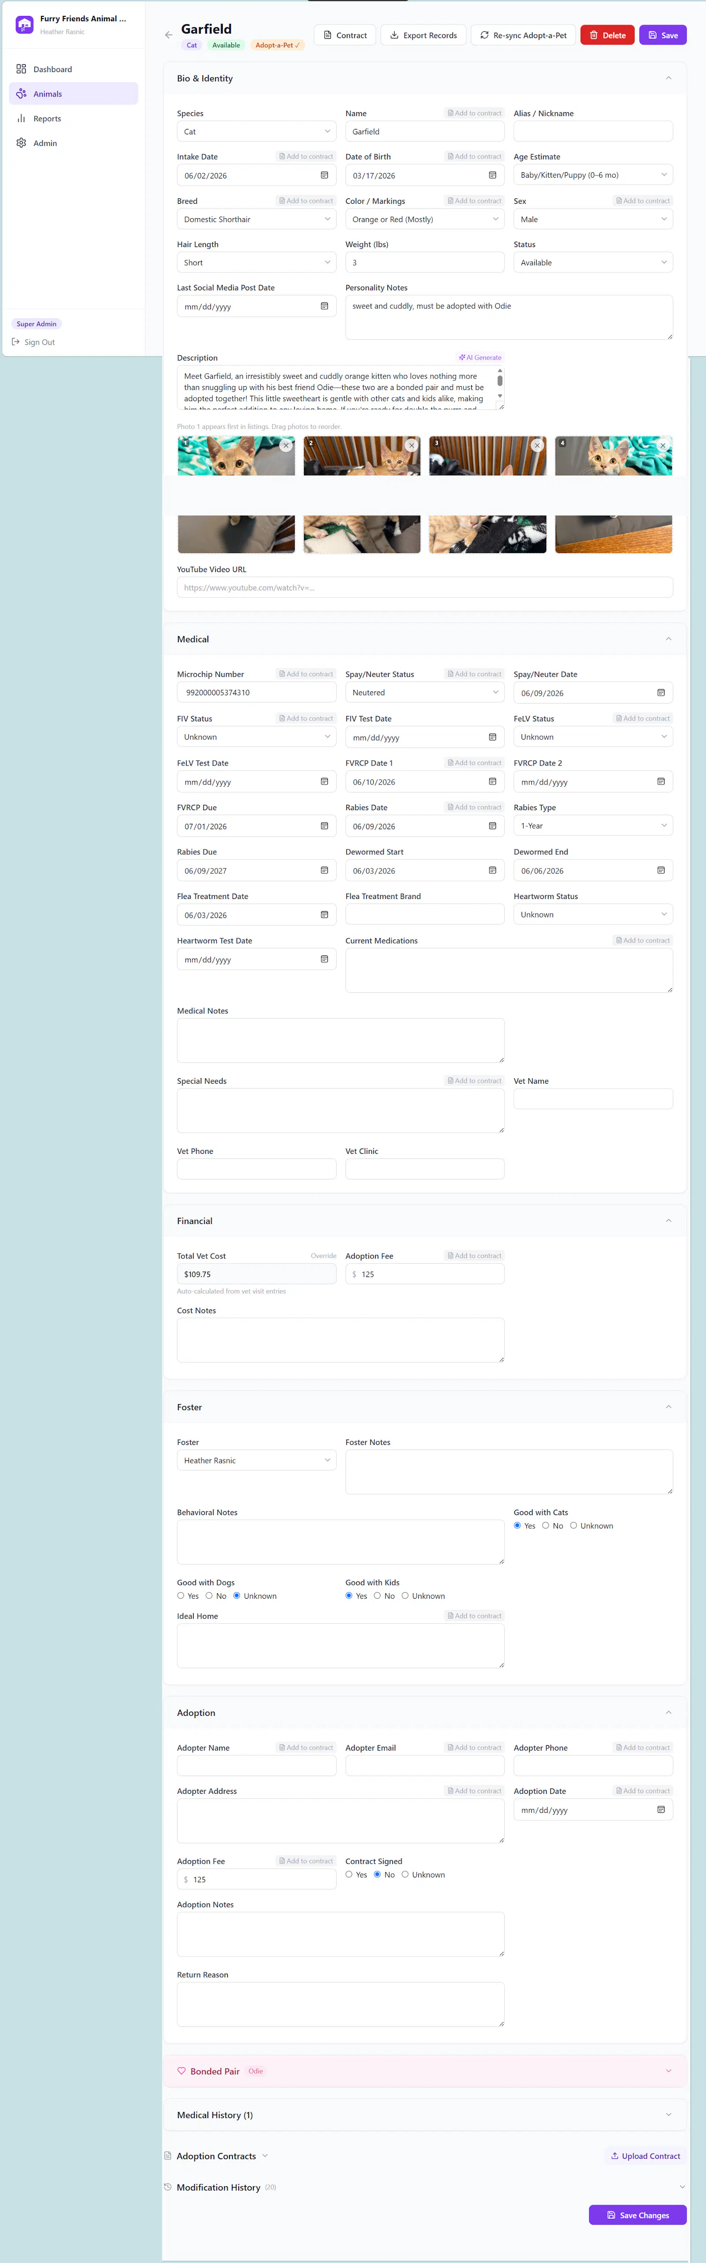The image size is (706, 2263).
Task: Open Animals in the sidebar
Action: [74, 93]
